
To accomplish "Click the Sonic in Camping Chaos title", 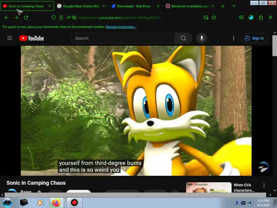I will coord(36,183).
